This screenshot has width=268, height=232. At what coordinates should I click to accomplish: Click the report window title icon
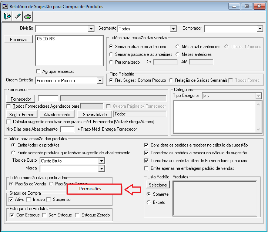[5, 7]
